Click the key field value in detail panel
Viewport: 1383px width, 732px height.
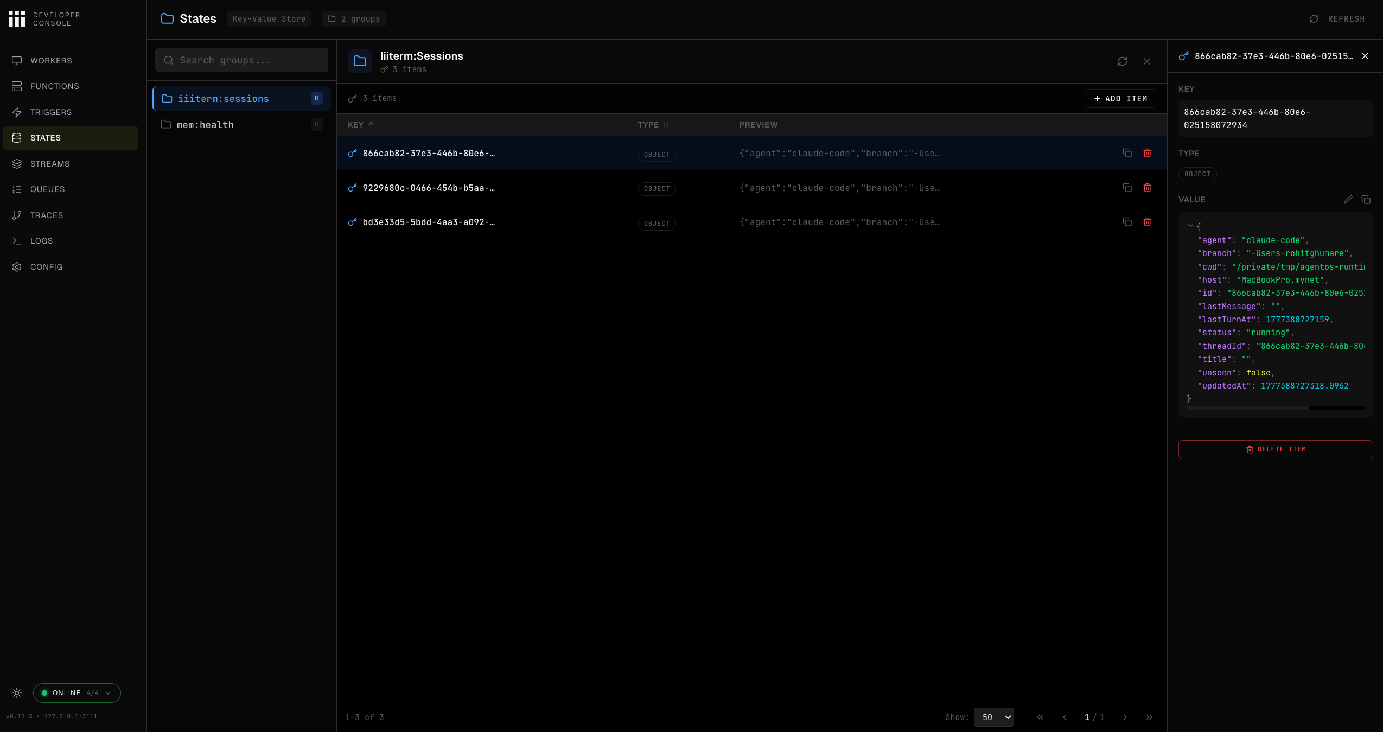pyautogui.click(x=1276, y=119)
